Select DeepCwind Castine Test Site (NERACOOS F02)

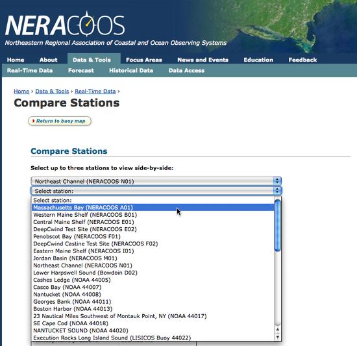[x=153, y=244]
